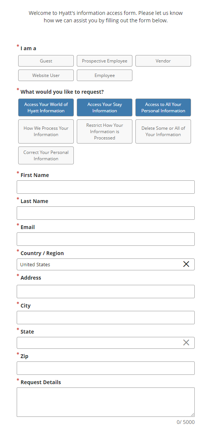Screen dimensions: 204x428
Task: Select the Employee option
Action: [x=105, y=75]
